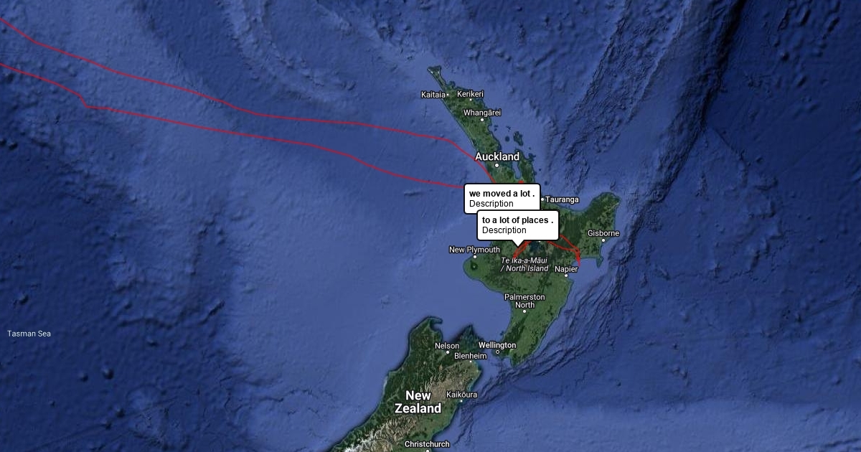Click the Tauranga marker dot
The height and width of the screenshot is (452, 861).
click(x=542, y=199)
